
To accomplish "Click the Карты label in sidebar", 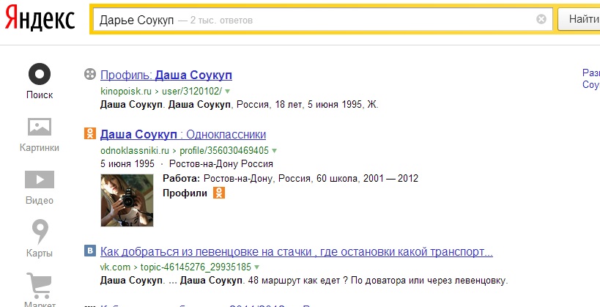I will [x=40, y=253].
